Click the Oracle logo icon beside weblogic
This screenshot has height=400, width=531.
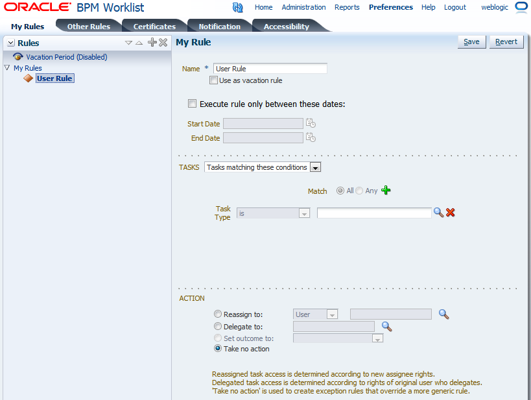click(521, 7)
